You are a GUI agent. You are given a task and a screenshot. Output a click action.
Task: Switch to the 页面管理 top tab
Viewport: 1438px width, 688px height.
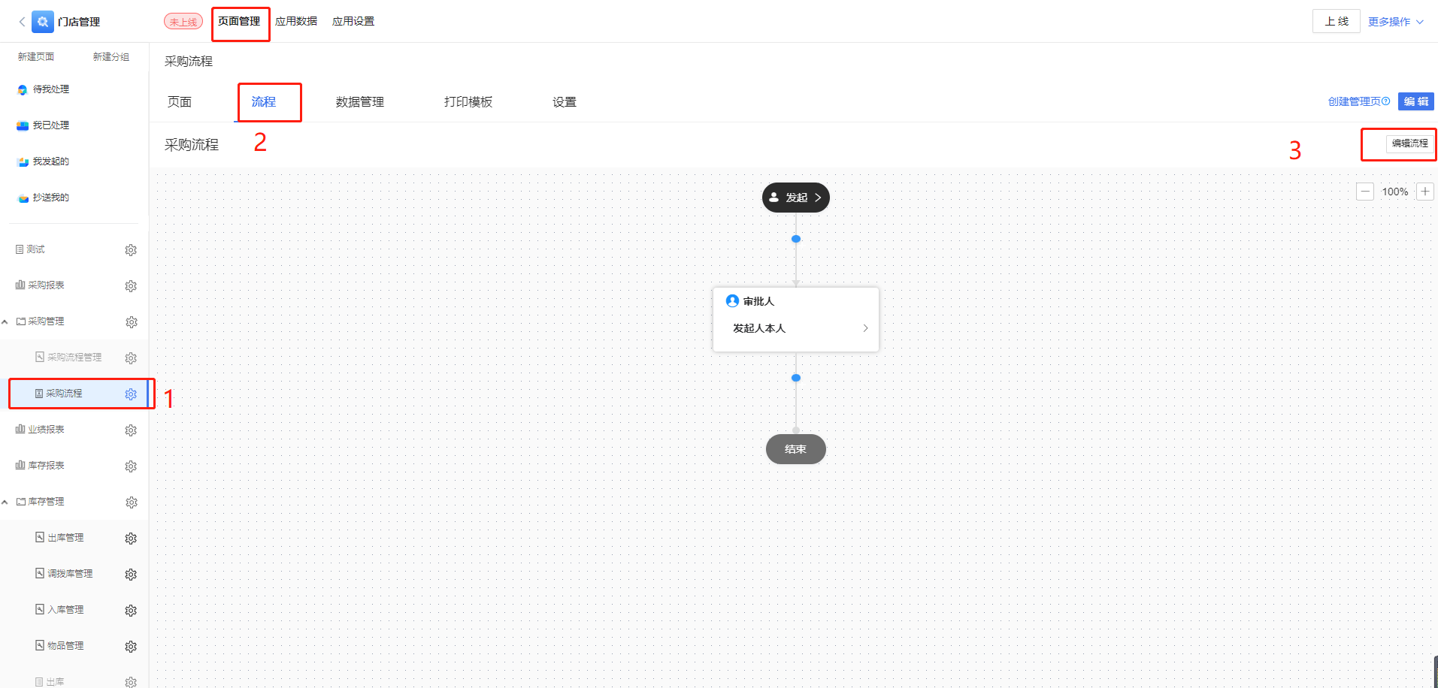[239, 21]
